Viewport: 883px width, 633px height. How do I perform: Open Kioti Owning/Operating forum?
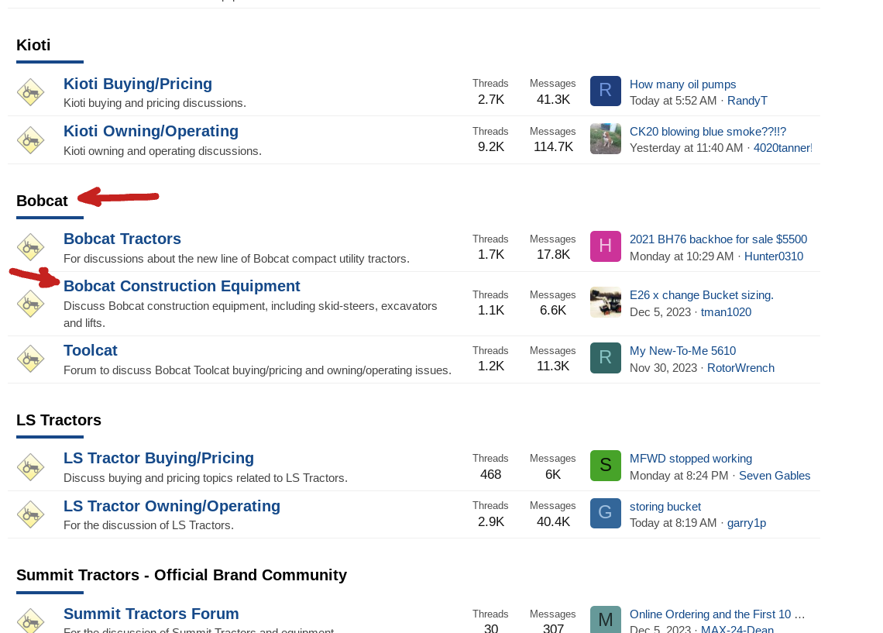[x=151, y=131]
